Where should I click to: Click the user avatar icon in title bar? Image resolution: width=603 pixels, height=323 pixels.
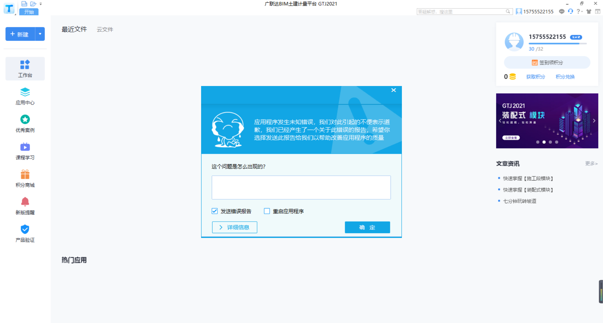pos(519,12)
